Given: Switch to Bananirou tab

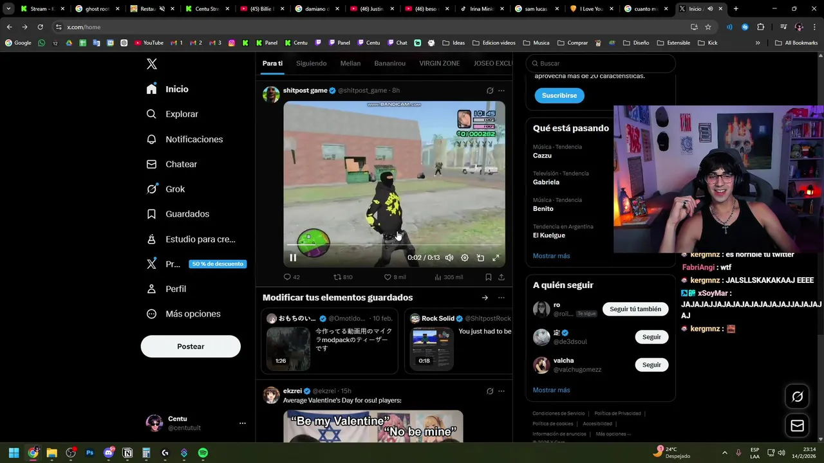Looking at the screenshot, I should click(x=389, y=63).
